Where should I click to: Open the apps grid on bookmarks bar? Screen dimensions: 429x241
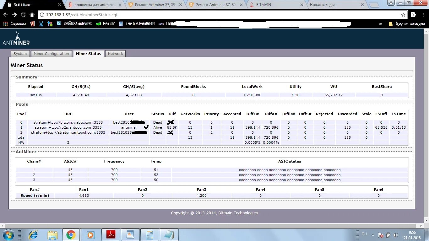click(5, 24)
